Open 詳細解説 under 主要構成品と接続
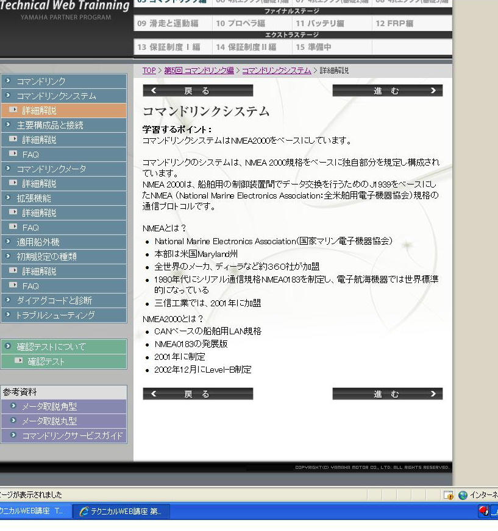498x531 pixels. (64, 139)
